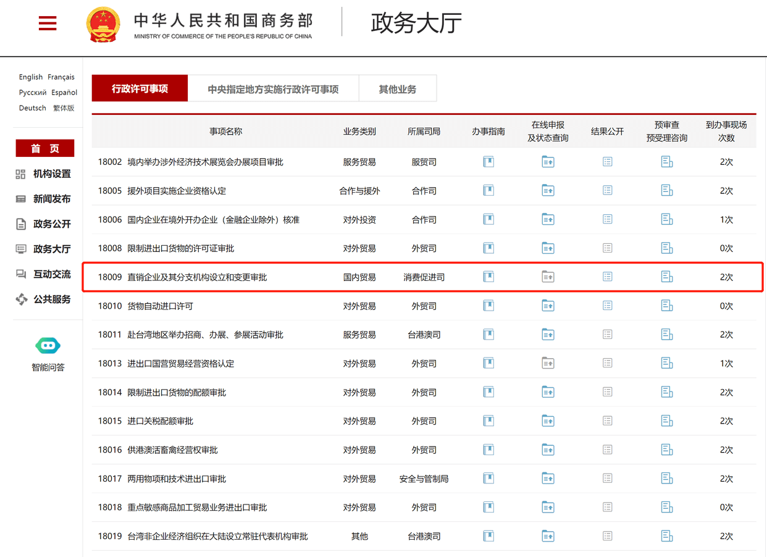Switch language to English

coord(31,77)
